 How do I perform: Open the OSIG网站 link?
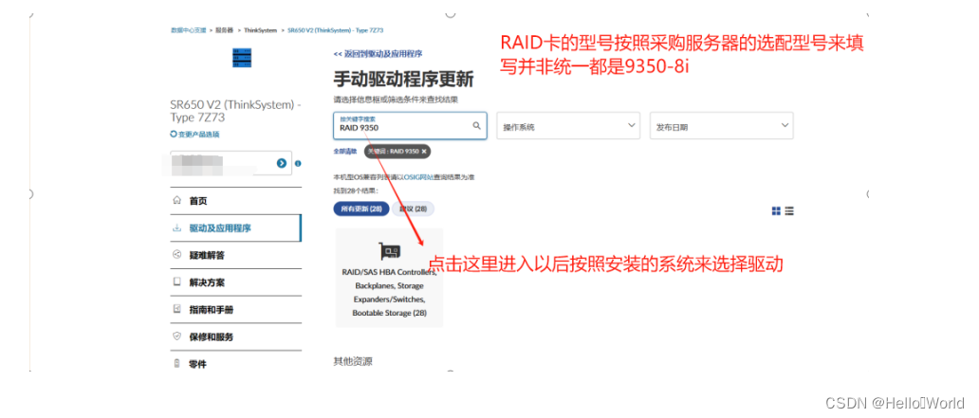[x=417, y=177]
